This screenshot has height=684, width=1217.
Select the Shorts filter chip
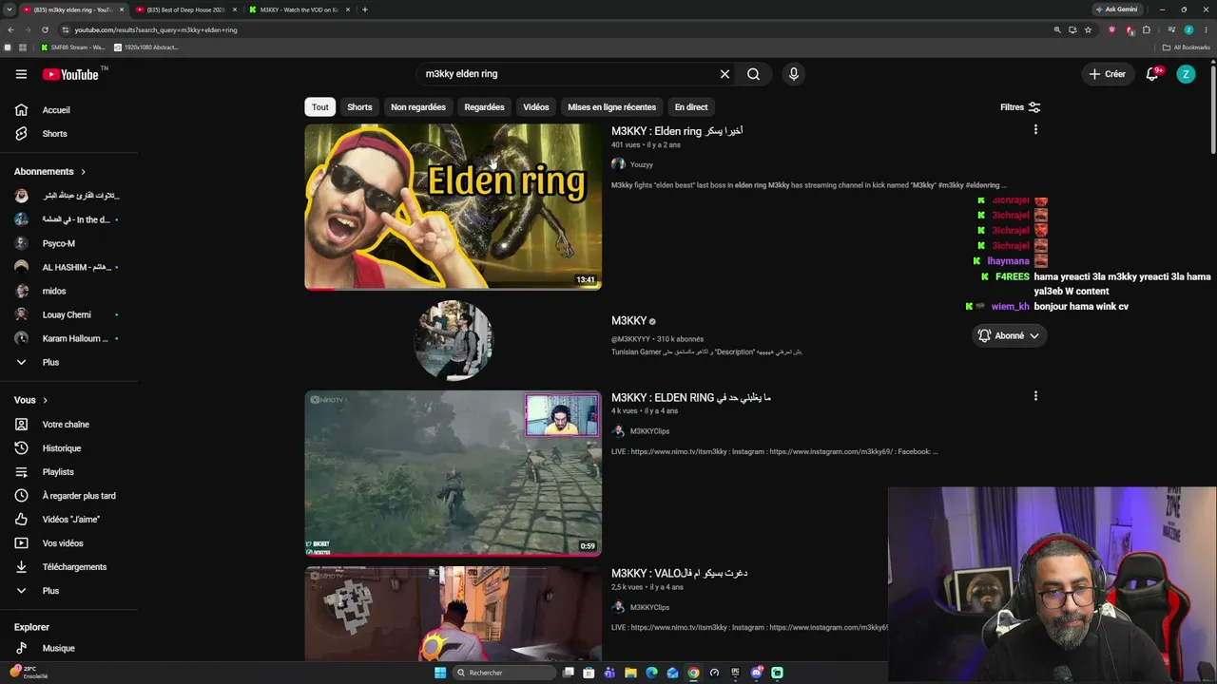(359, 107)
